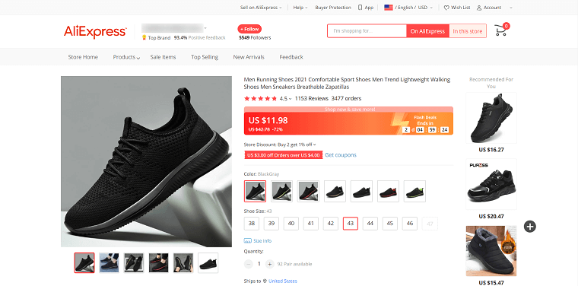Select the seventh color option with green trim
The width and height of the screenshot is (578, 286).
point(414,191)
